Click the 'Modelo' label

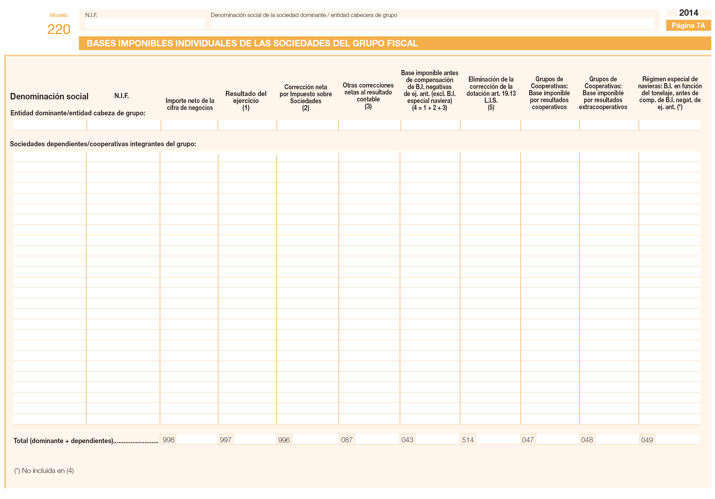pyautogui.click(x=59, y=15)
